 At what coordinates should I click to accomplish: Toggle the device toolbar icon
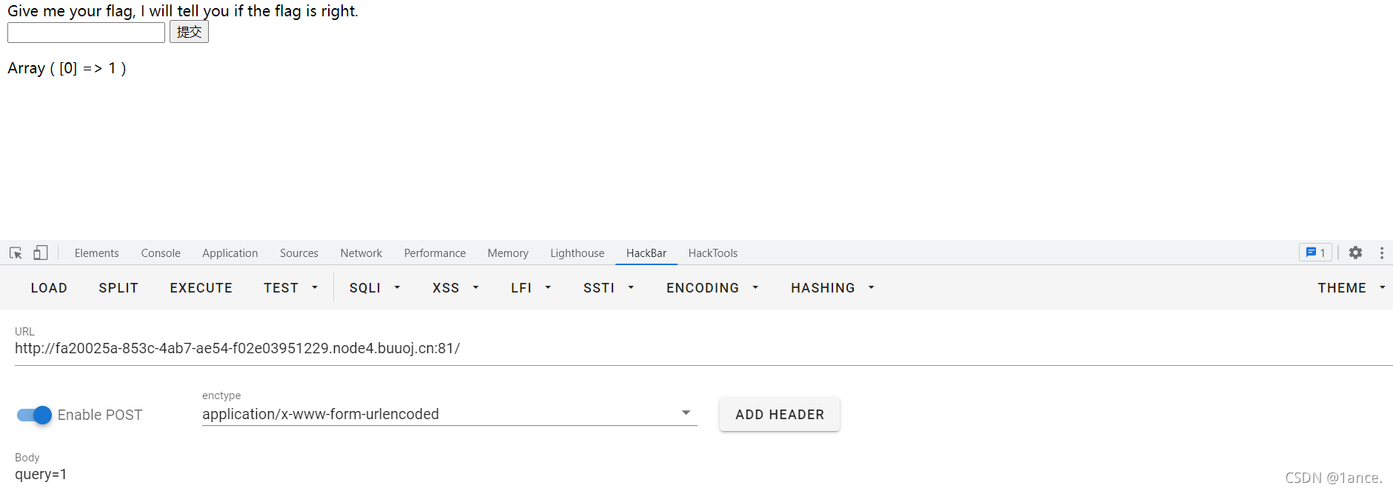click(x=41, y=253)
